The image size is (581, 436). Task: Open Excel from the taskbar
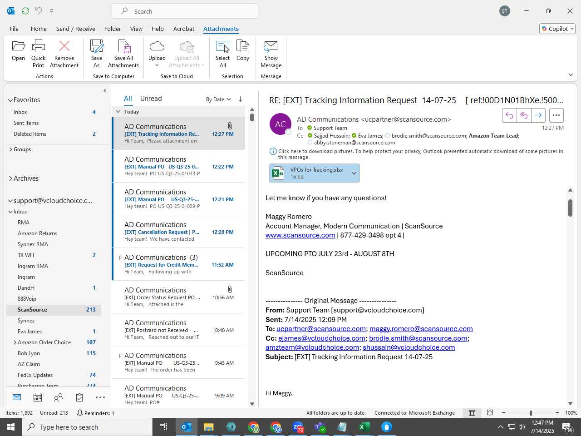click(364, 427)
